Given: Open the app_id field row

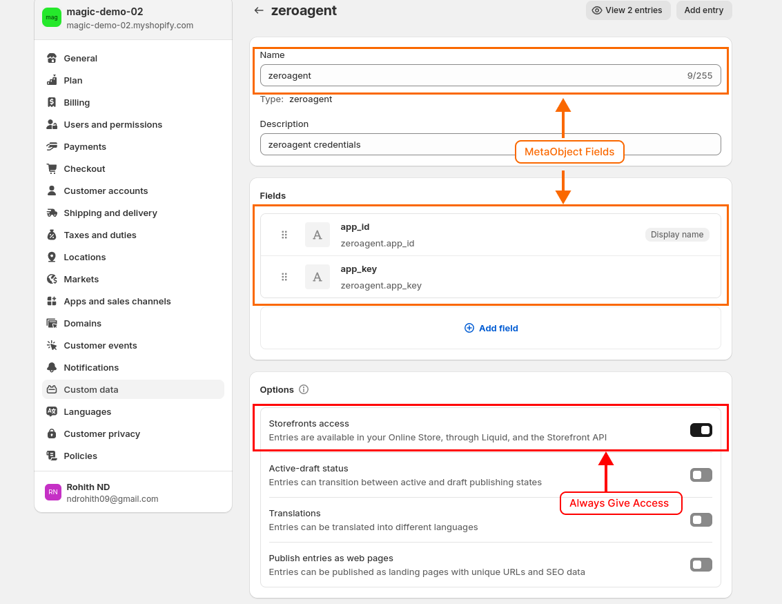Looking at the screenshot, I should pos(491,235).
